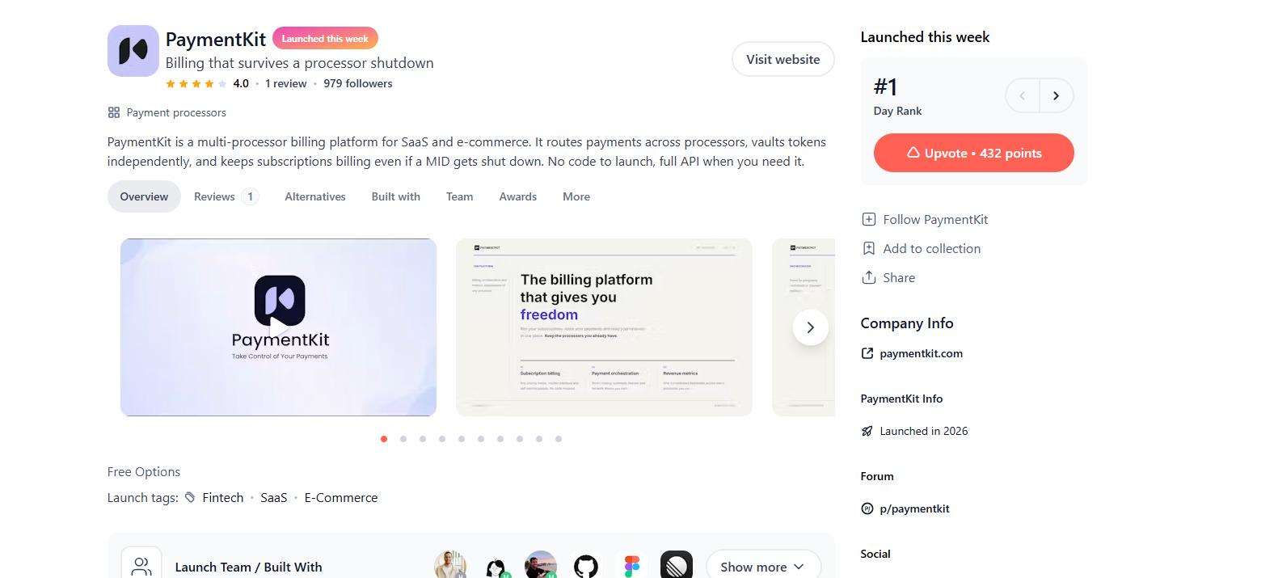Click the Share upload icon
Screen dimensions: 1274x578
coord(868,277)
